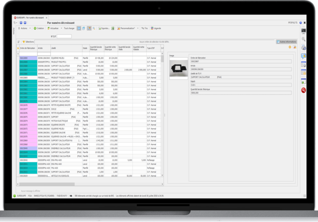Toggle the highlighted image view button in toolbar

tap(89, 28)
